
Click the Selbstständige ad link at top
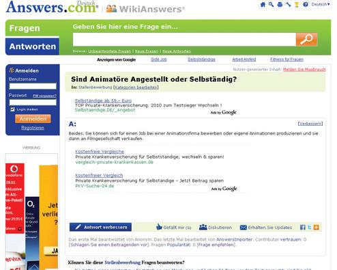[x=201, y=59]
